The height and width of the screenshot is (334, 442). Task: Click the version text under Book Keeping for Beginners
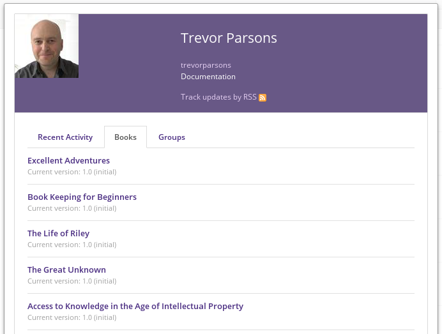click(72, 208)
